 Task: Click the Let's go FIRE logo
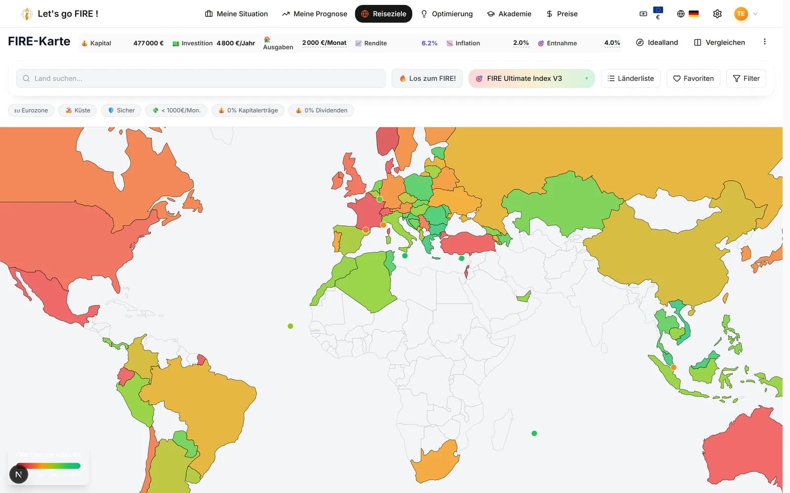click(60, 14)
